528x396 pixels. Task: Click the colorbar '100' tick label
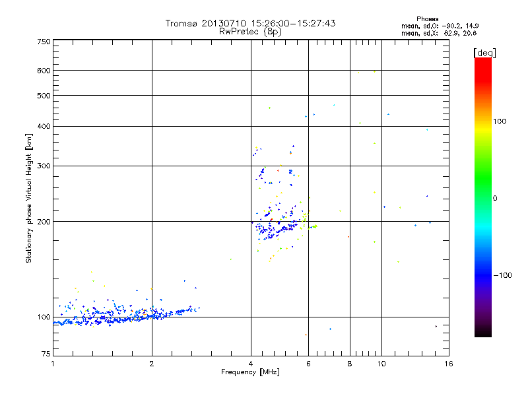click(500, 121)
